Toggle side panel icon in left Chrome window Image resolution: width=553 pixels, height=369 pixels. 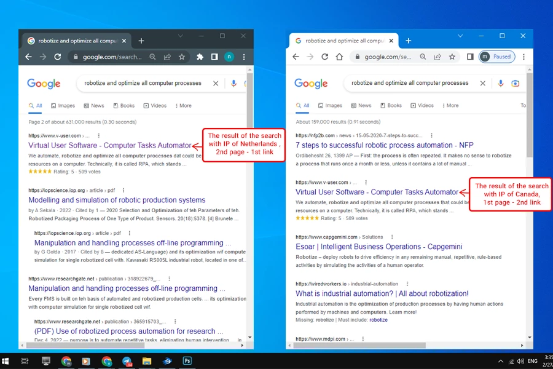(x=214, y=57)
